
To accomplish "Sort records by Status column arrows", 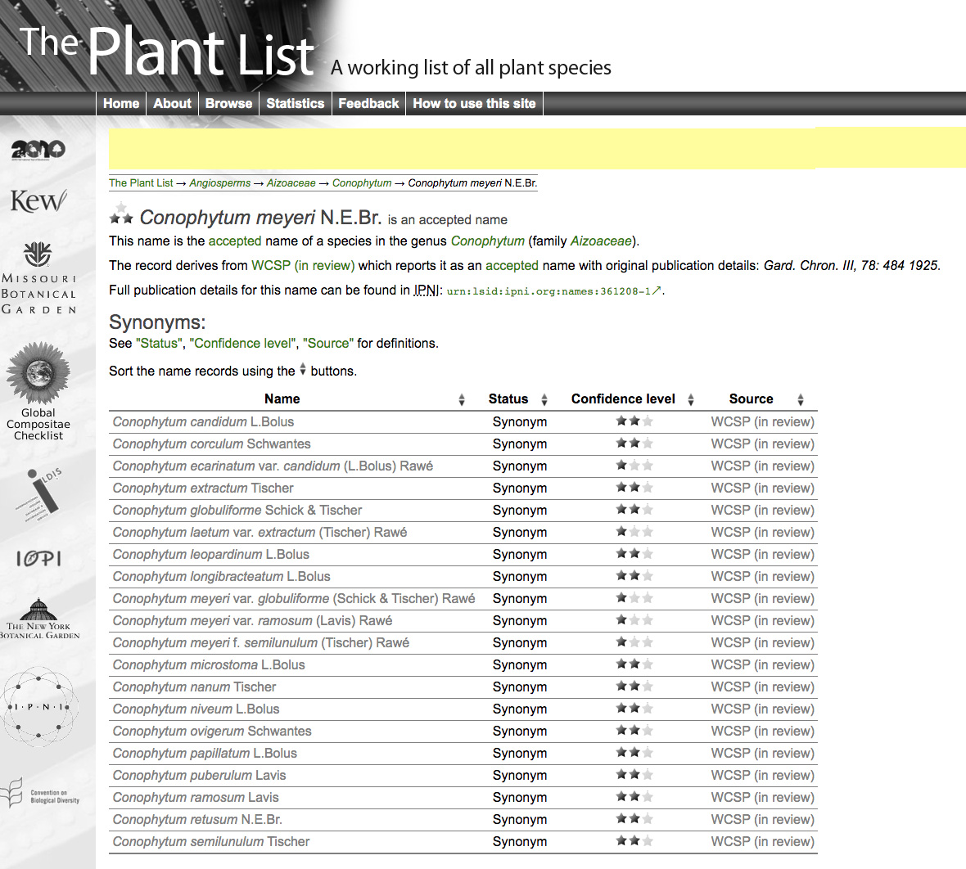I will click(544, 399).
